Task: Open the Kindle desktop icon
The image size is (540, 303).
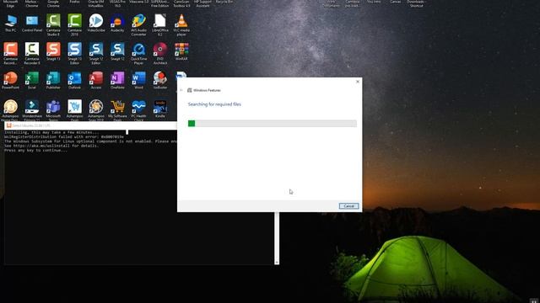Action: pyautogui.click(x=159, y=109)
